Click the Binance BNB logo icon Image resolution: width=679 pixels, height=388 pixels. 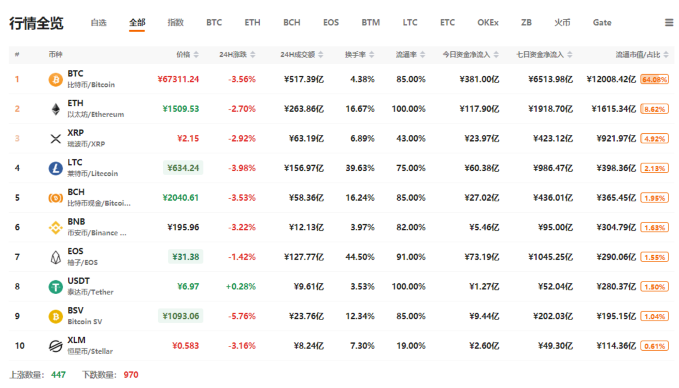(55, 227)
